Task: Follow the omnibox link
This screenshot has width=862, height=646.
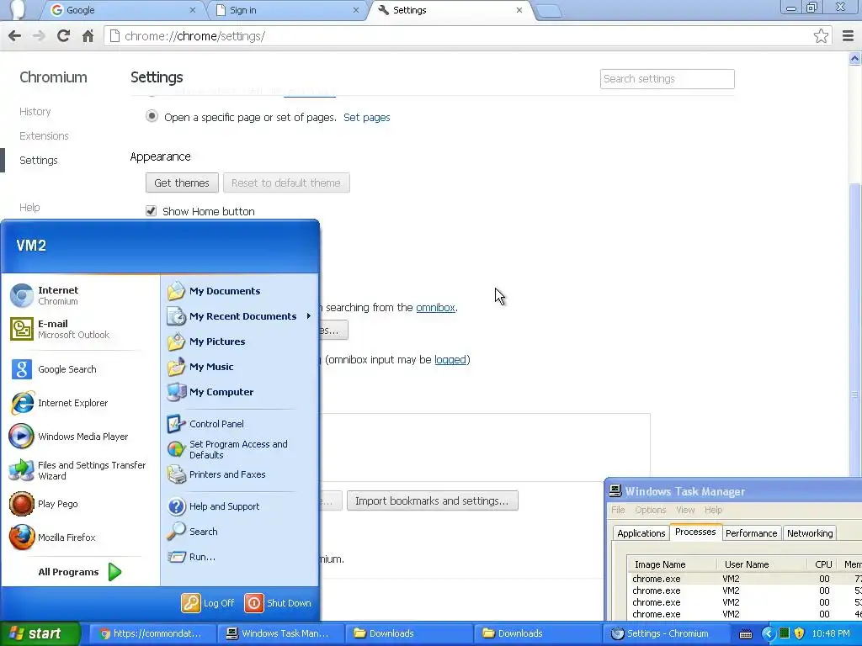Action: pos(435,308)
